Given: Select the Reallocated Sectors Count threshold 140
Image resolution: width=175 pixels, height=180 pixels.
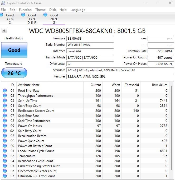Looking at the screenshot, I should [x=136, y=110].
